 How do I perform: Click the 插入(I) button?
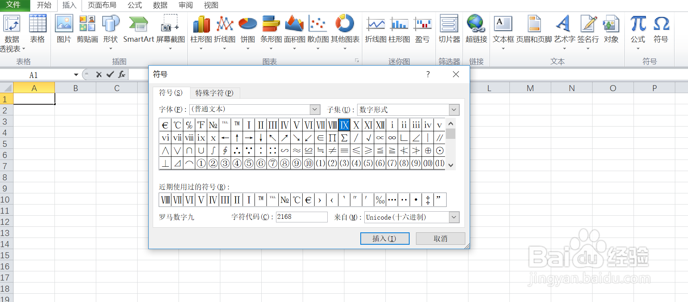point(385,238)
